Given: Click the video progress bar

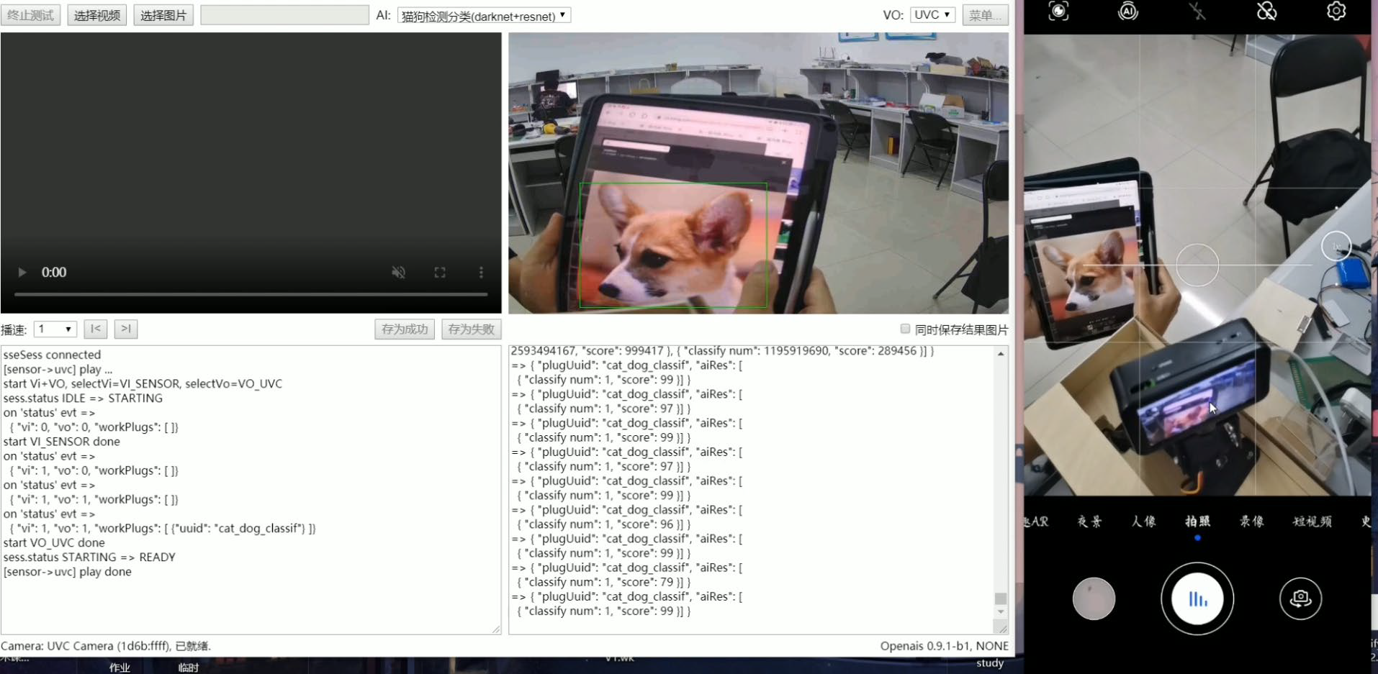Looking at the screenshot, I should tap(251, 294).
